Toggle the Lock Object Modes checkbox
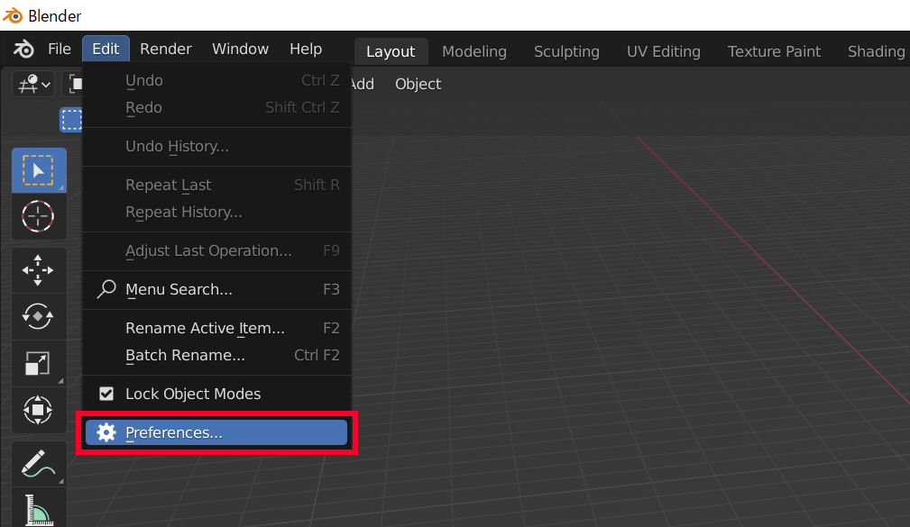910x527 pixels. pos(106,394)
